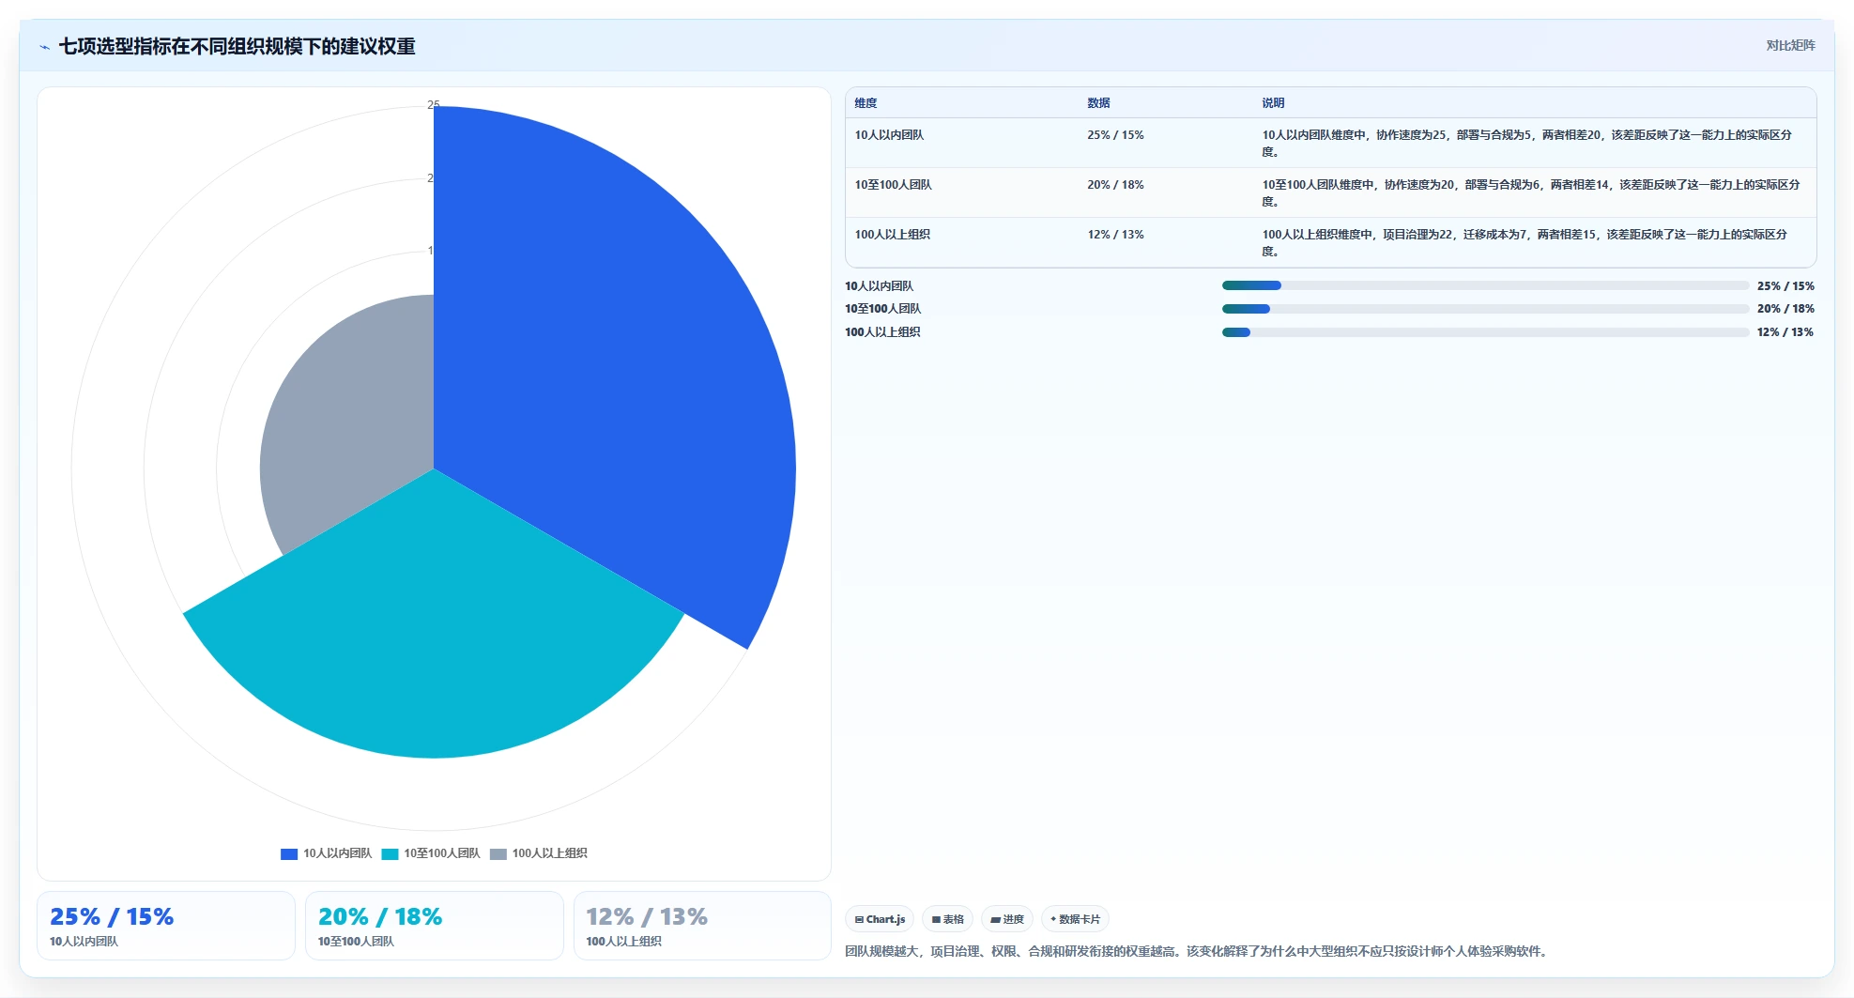Click the 维度 table column header

coord(866,103)
